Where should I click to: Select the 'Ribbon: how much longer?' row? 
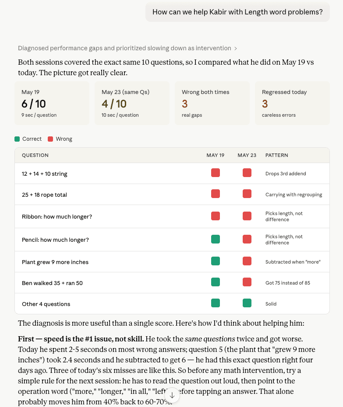172,216
